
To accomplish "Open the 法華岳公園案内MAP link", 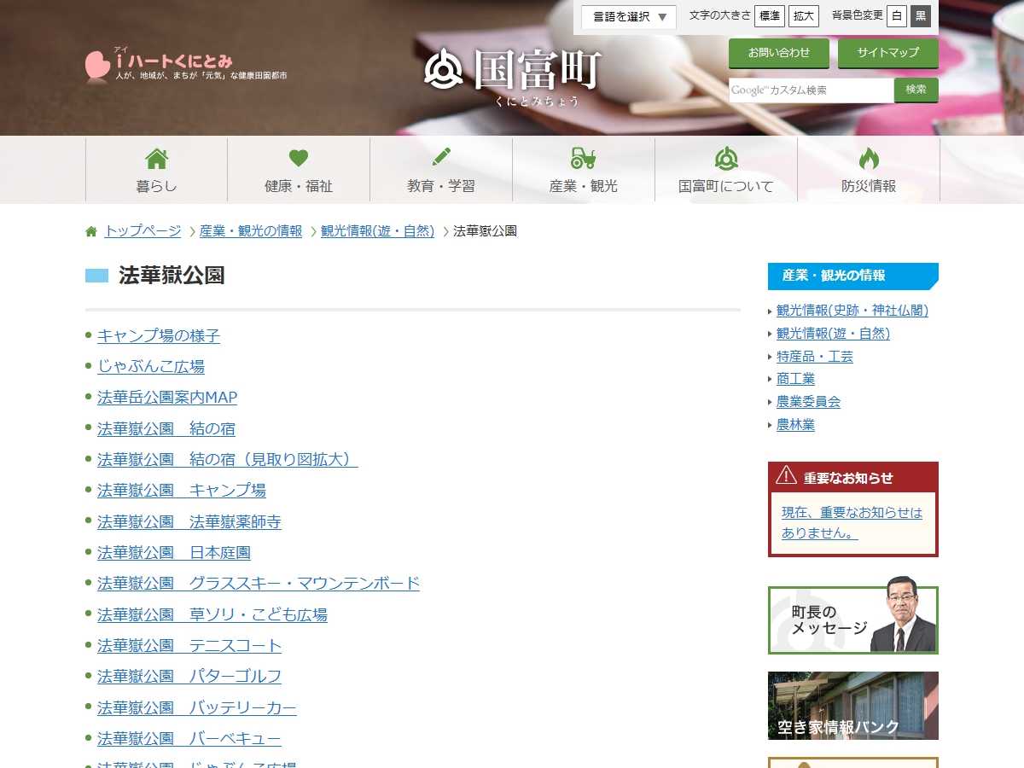I will (167, 397).
